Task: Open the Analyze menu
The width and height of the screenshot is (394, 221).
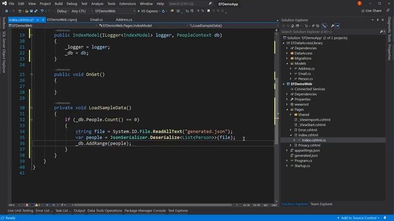Action: coord(97,4)
